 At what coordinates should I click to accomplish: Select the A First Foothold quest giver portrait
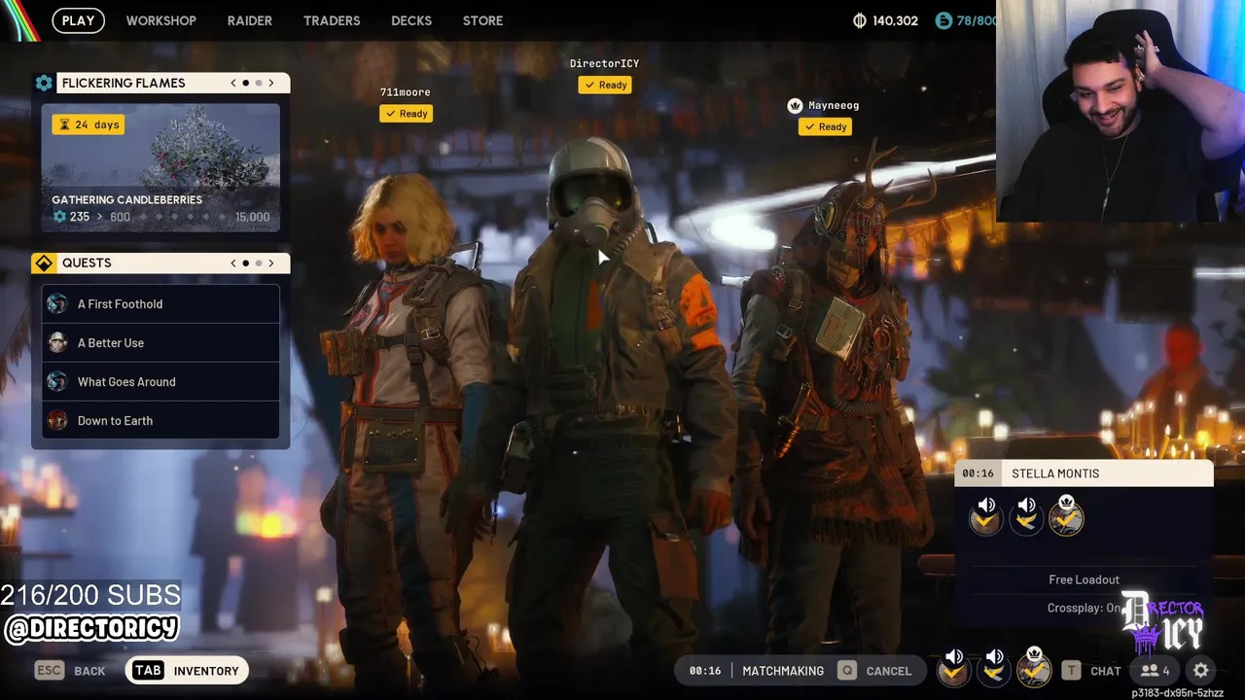57,304
